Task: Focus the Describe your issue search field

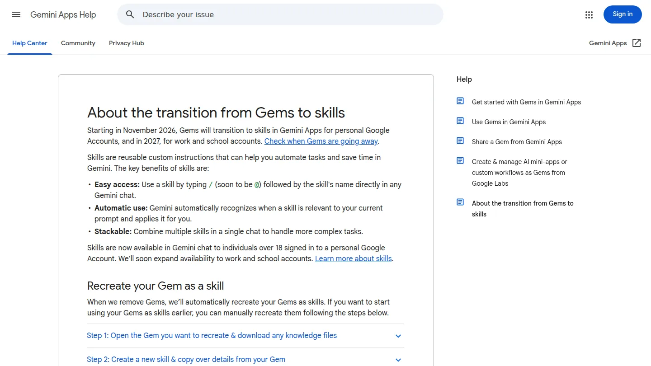Action: [280, 14]
